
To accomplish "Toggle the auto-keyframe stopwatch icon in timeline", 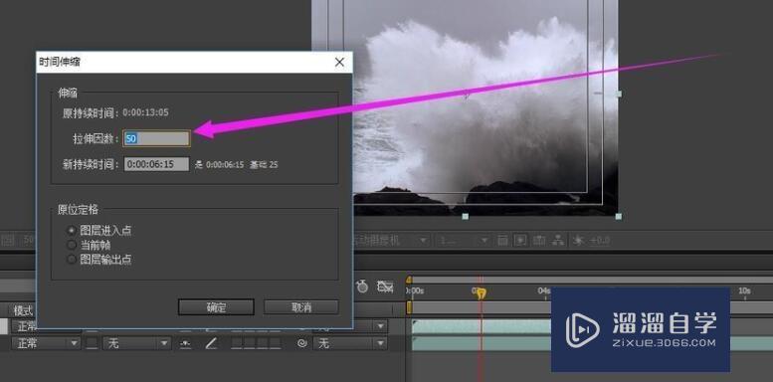I will click(x=362, y=286).
